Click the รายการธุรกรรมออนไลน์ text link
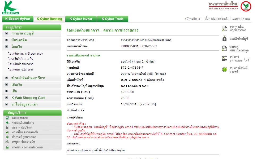Screen dimensions: 257x159 click(x=239, y=59)
